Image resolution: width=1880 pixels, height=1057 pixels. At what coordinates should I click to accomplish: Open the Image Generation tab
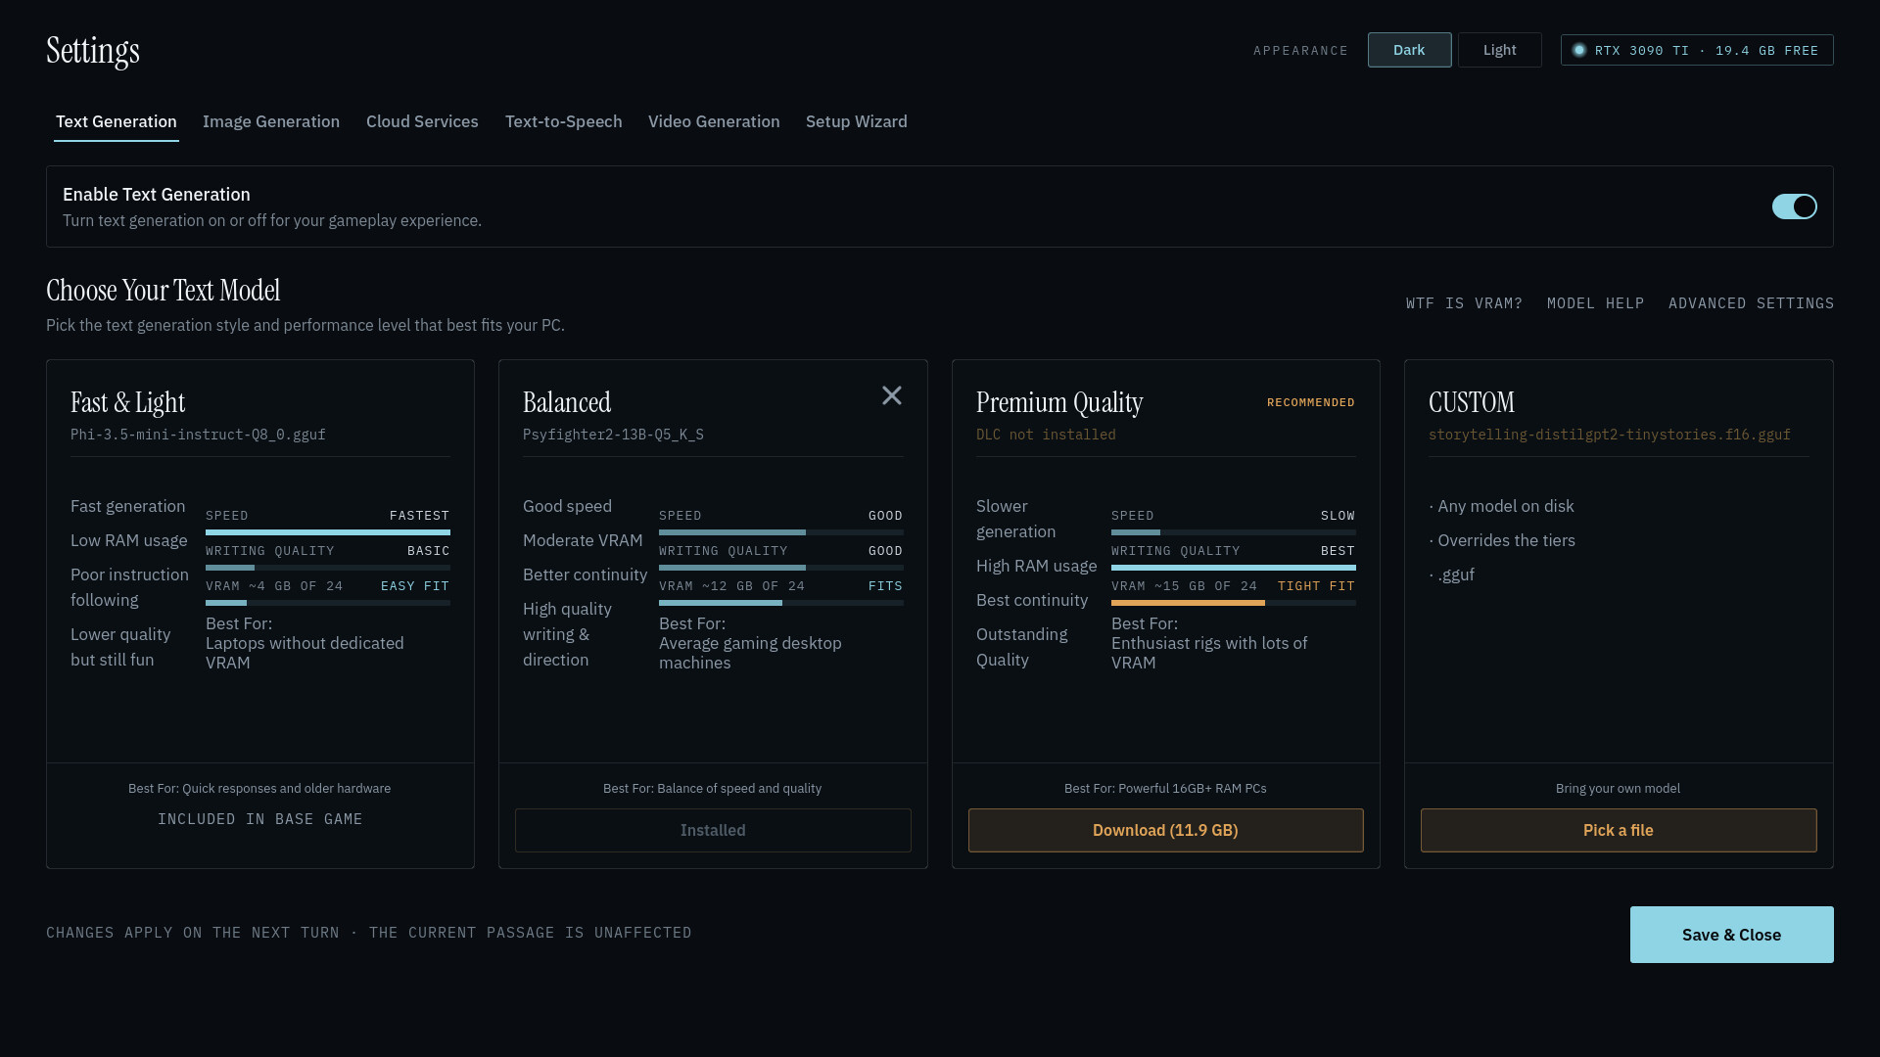tap(271, 121)
